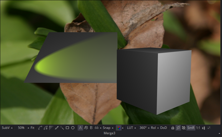This screenshot has width=222, height=137.
Task: Switch viewer to the B buffer
Action: pyautogui.click(x=91, y=128)
